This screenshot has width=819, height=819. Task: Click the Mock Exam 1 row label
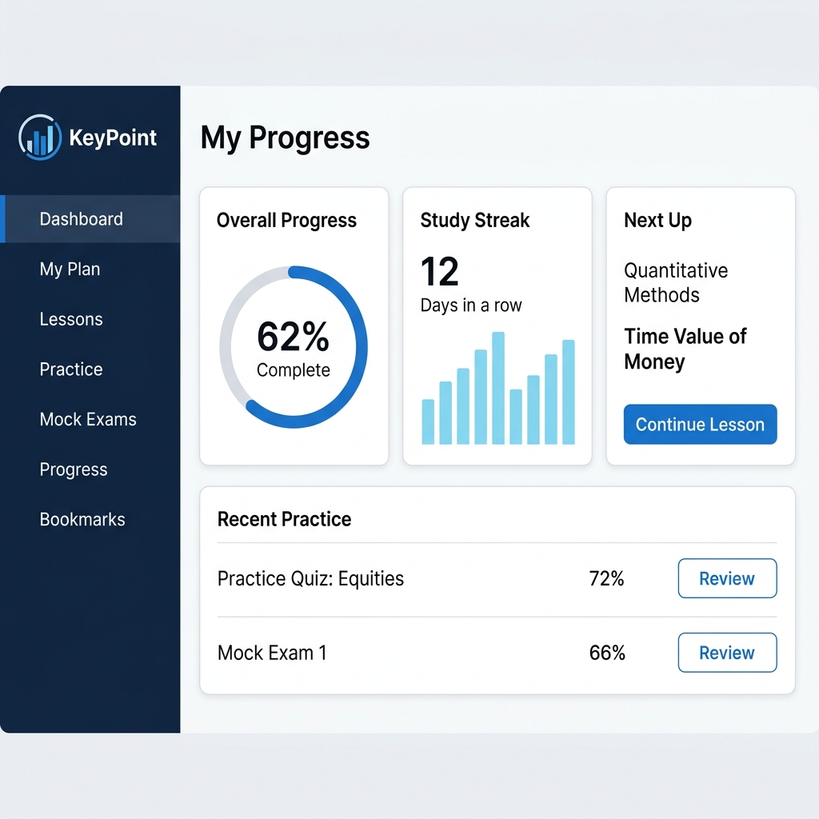tap(272, 653)
